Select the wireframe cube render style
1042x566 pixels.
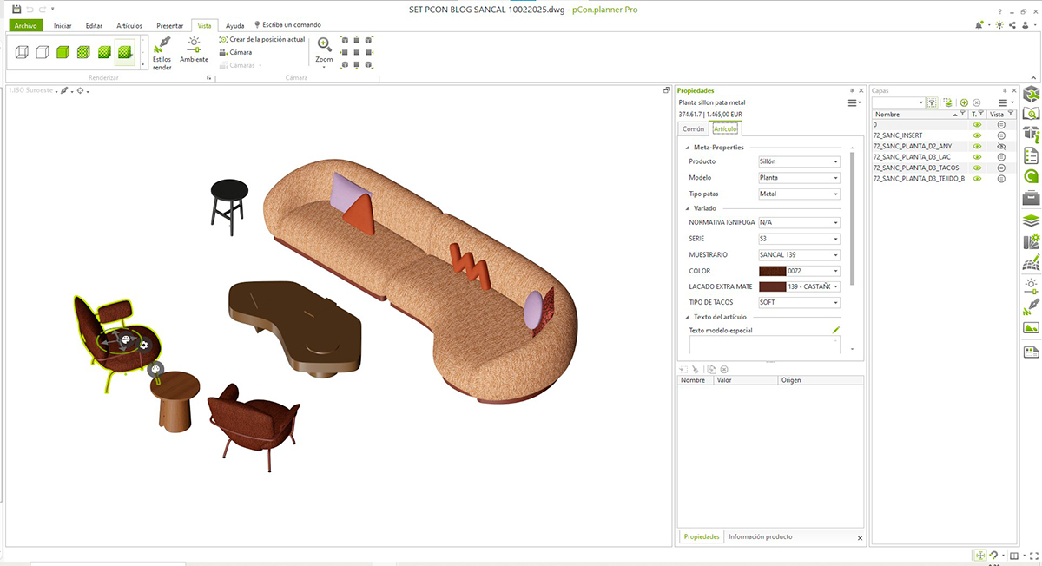22,53
